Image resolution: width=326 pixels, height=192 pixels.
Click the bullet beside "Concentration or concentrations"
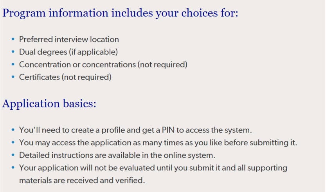pos(13,65)
